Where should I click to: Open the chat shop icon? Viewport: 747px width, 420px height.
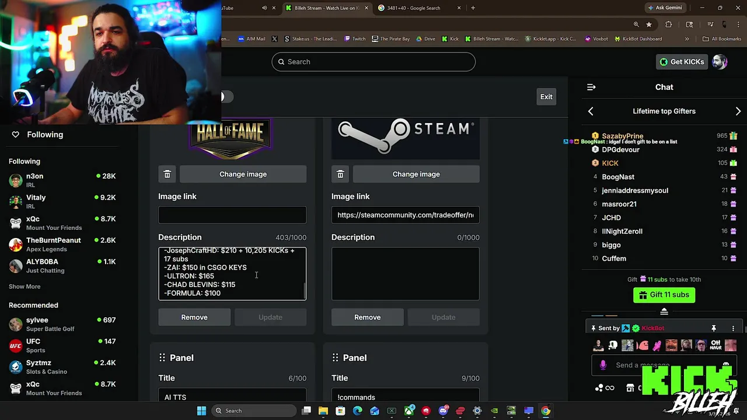click(x=630, y=388)
